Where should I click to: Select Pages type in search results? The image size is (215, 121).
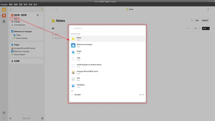[107, 52]
